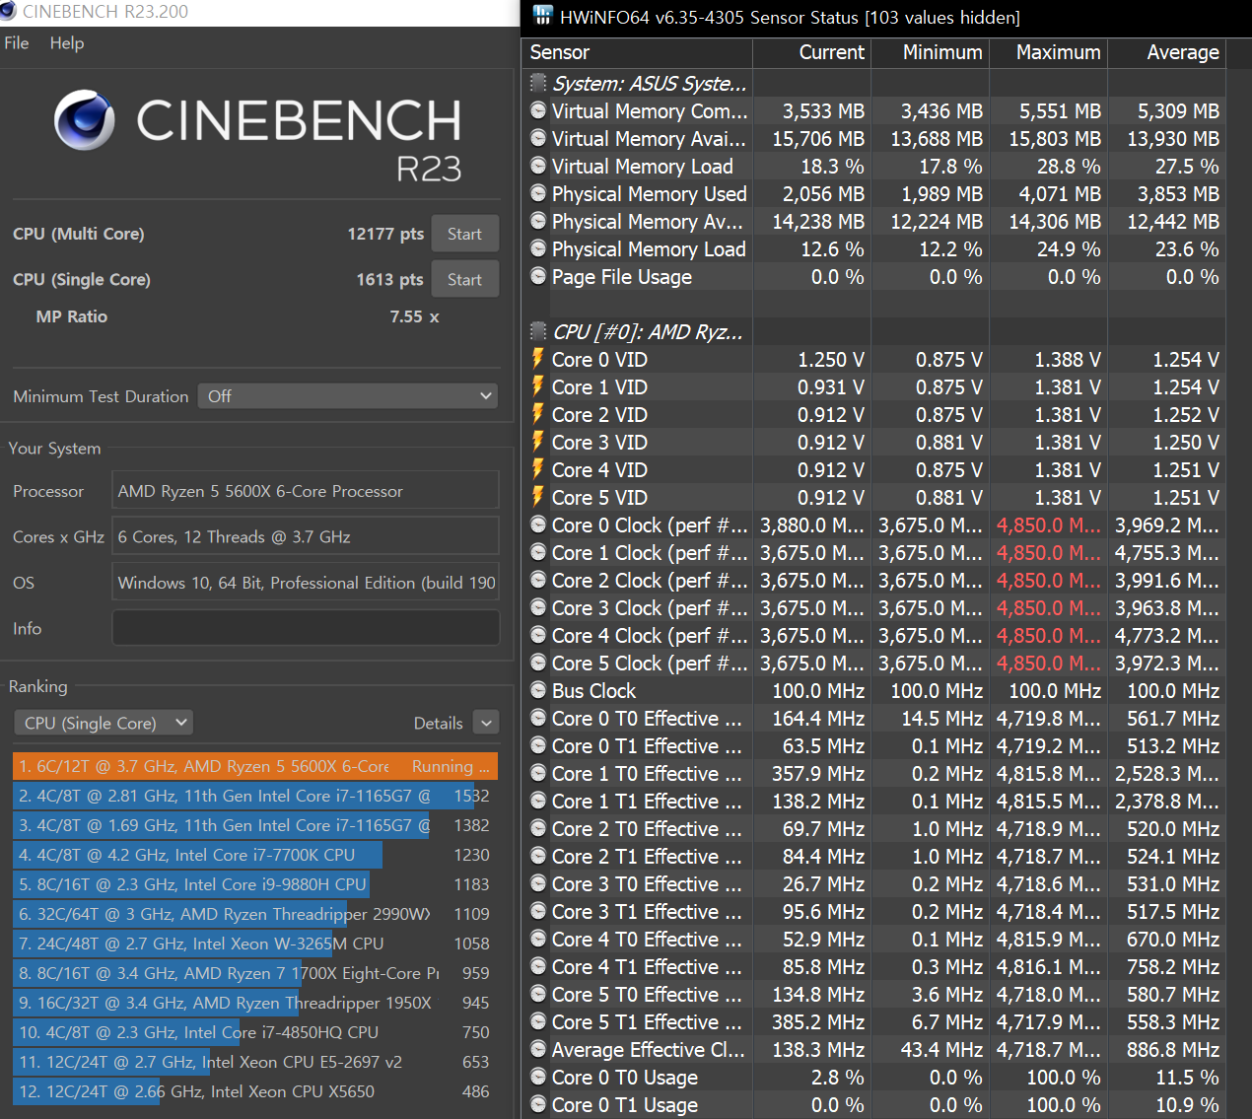The height and width of the screenshot is (1119, 1252).
Task: Open the Minimum Test Duration dropdown
Action: (348, 396)
